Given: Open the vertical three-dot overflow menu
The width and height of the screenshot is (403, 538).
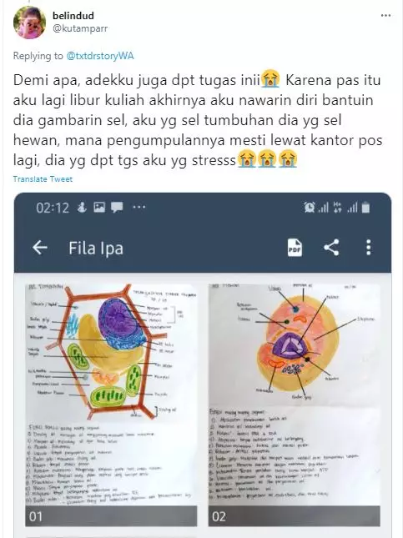Looking at the screenshot, I should 368,248.
